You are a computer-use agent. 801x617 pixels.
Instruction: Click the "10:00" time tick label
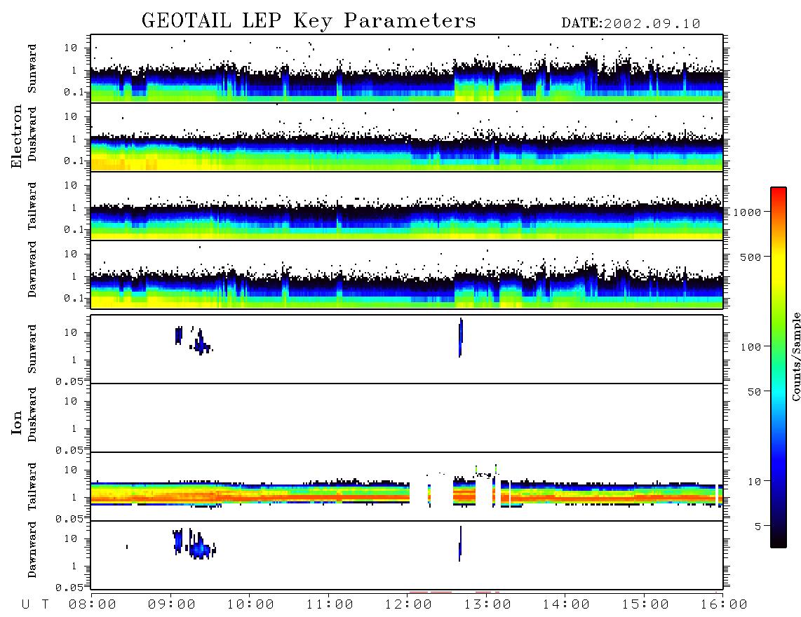(x=250, y=605)
